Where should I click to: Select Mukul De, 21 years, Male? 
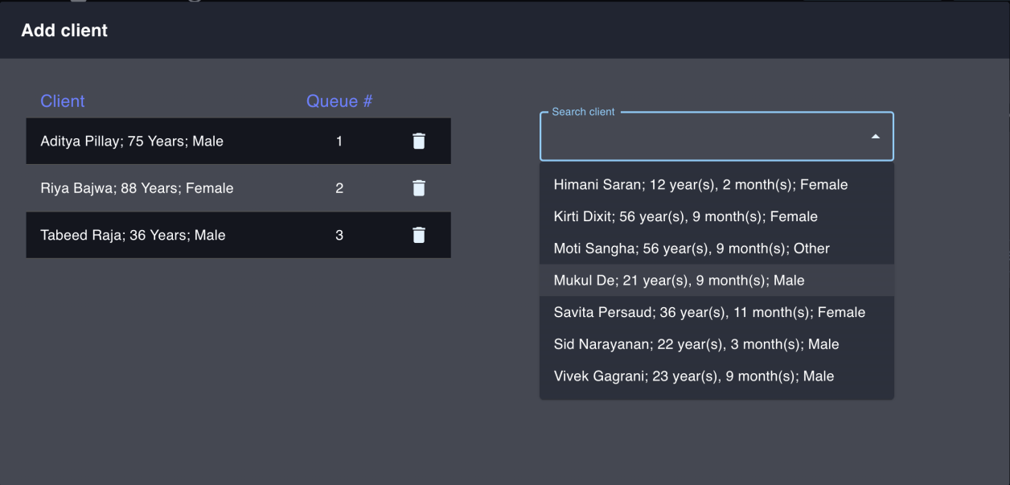[x=679, y=281]
